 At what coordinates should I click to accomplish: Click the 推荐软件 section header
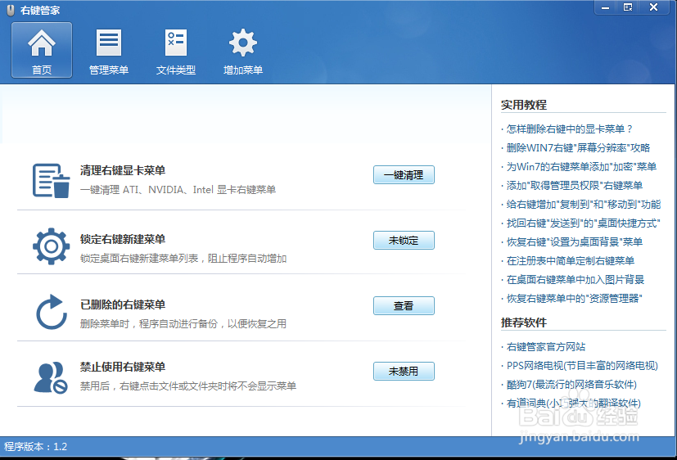524,322
